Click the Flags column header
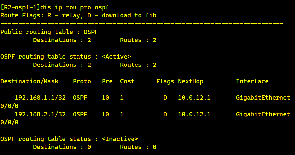 (x=165, y=81)
